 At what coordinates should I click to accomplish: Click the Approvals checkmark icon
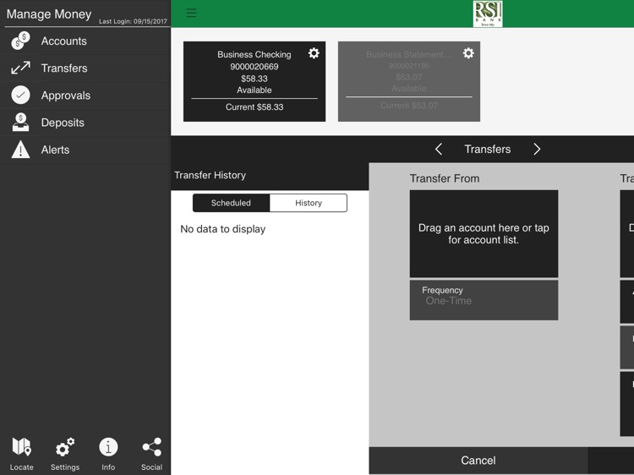point(20,96)
